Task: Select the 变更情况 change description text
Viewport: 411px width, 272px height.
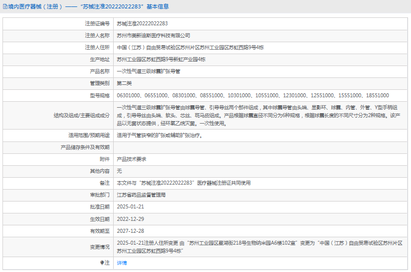Action: click(x=260, y=247)
